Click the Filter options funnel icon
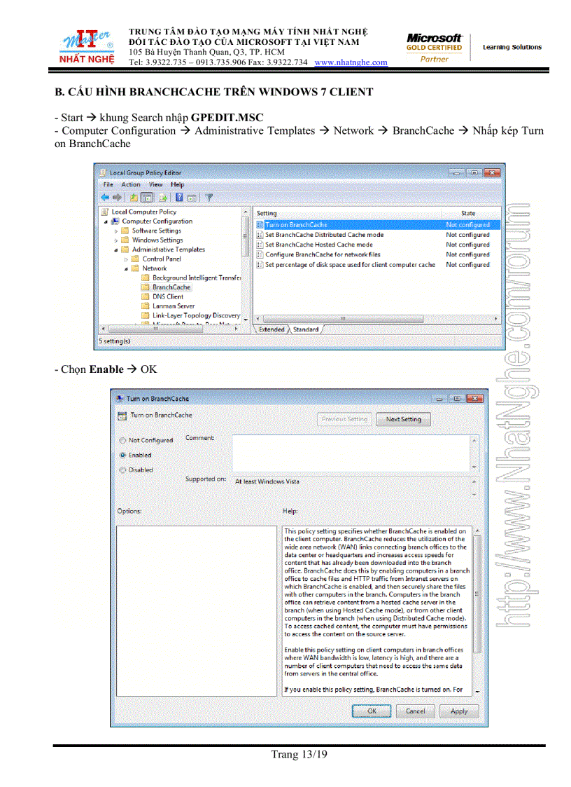The height and width of the screenshot is (787, 571). [x=209, y=197]
